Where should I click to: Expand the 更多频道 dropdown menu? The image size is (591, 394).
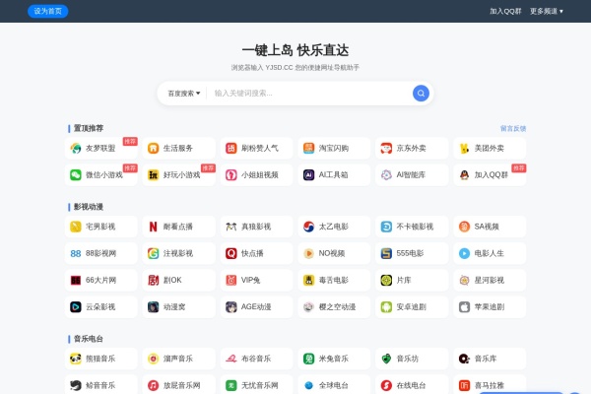[546, 11]
